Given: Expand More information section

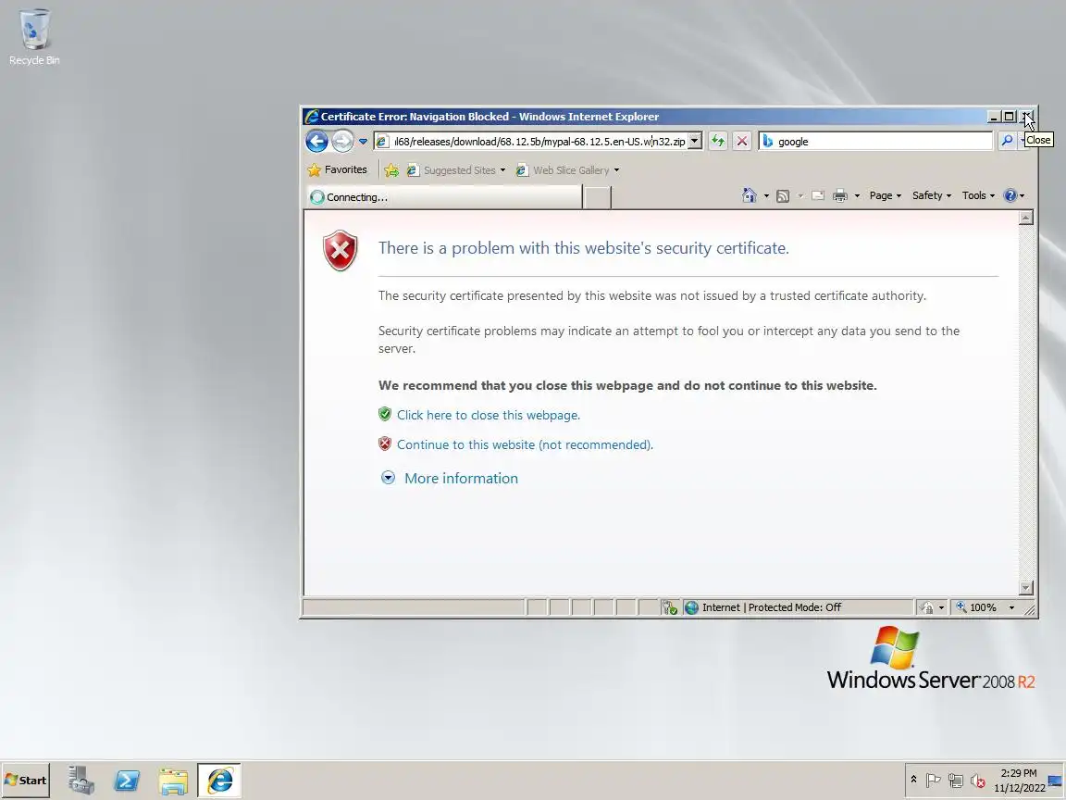Looking at the screenshot, I should [x=461, y=478].
